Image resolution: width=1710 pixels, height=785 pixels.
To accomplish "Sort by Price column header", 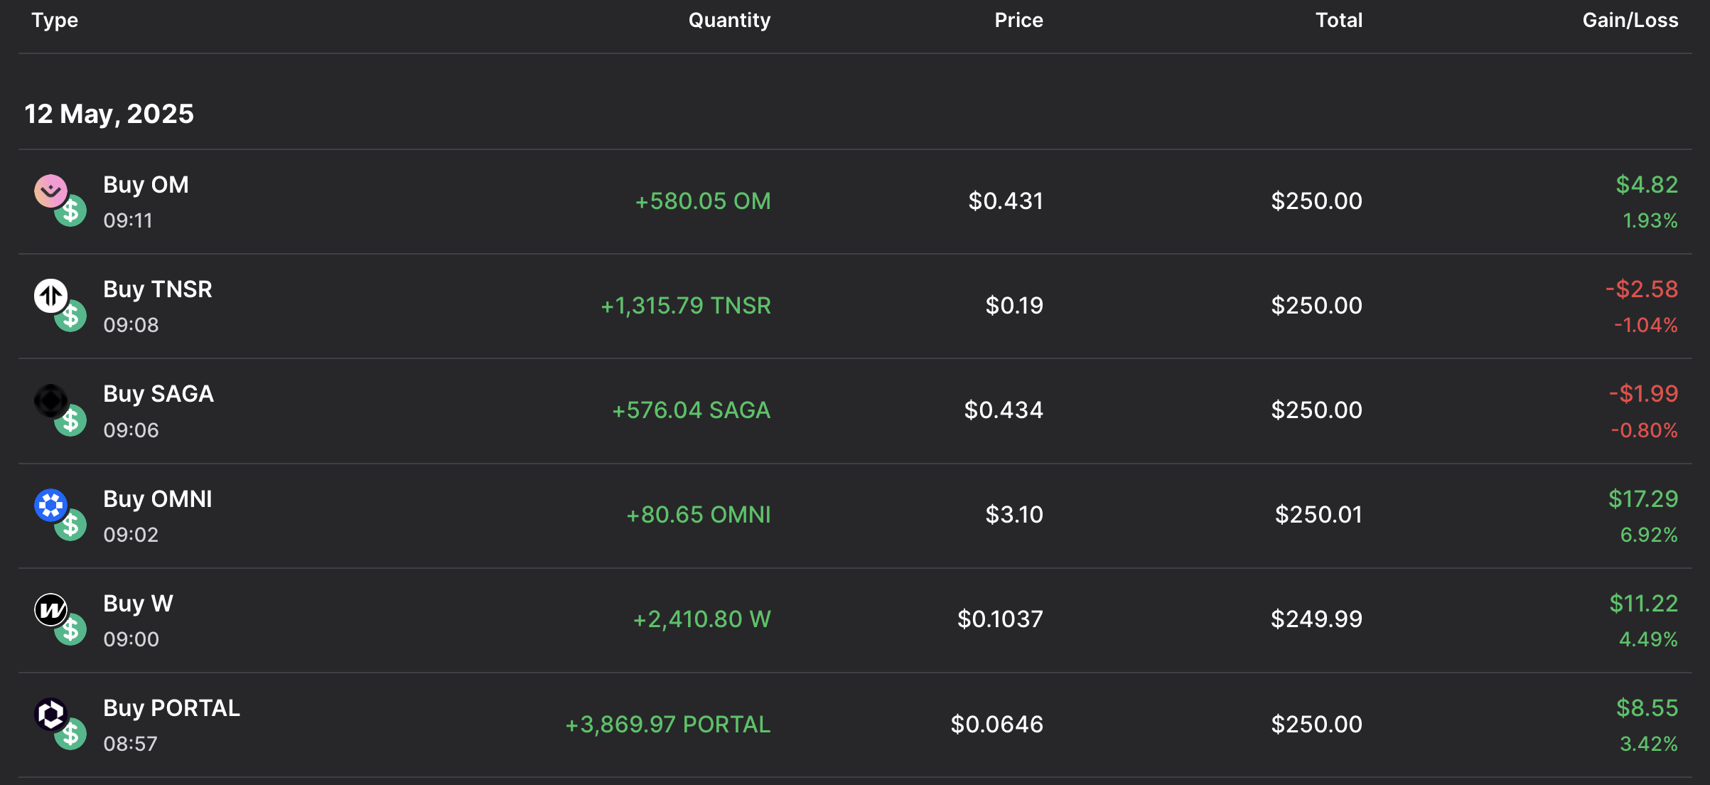I will [x=1018, y=20].
